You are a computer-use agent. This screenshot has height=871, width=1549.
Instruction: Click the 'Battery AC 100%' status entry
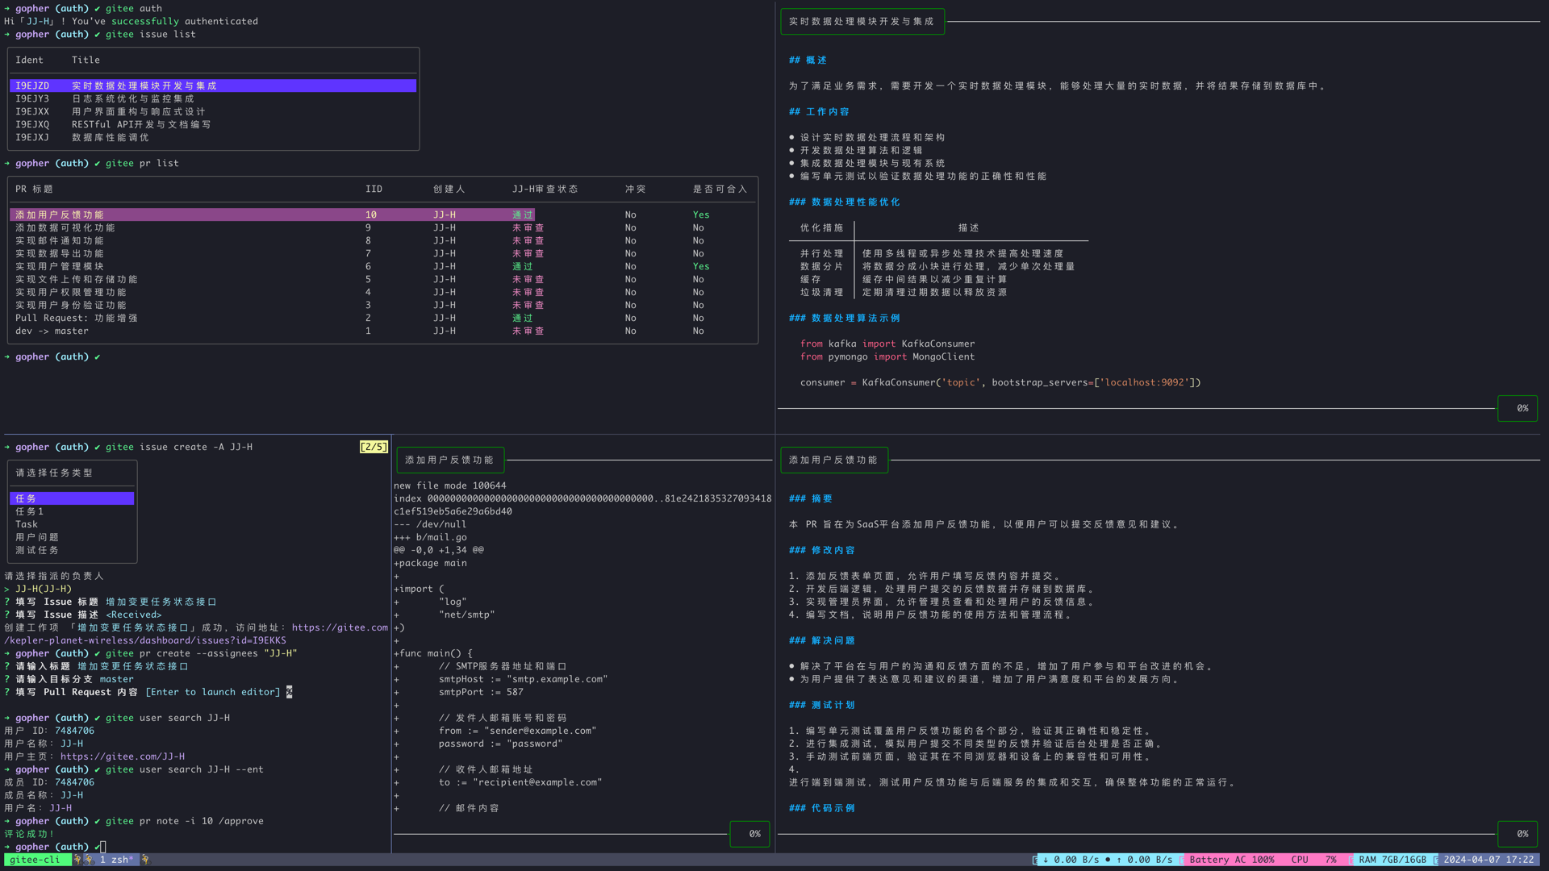[x=1232, y=860]
